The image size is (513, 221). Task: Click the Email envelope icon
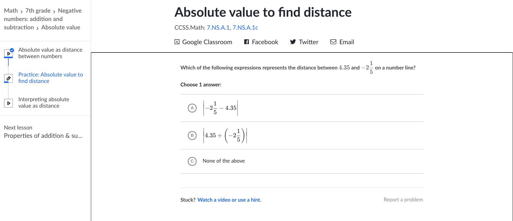[333, 42]
